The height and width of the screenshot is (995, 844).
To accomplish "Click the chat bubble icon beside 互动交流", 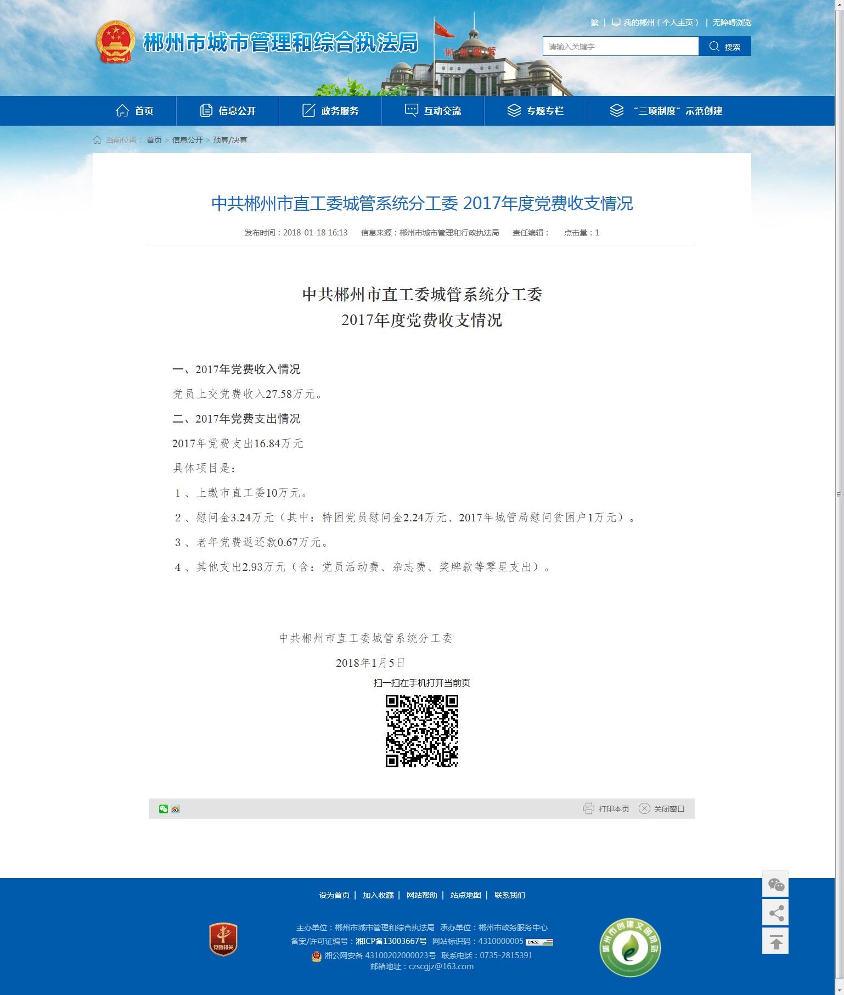I will coord(412,110).
